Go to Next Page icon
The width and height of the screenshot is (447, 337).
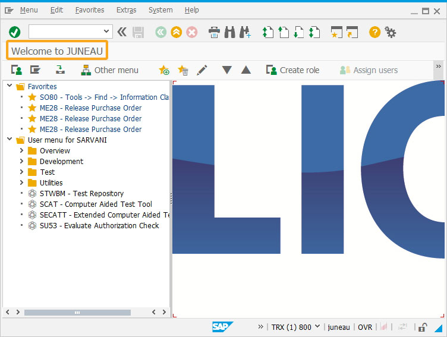pos(299,32)
